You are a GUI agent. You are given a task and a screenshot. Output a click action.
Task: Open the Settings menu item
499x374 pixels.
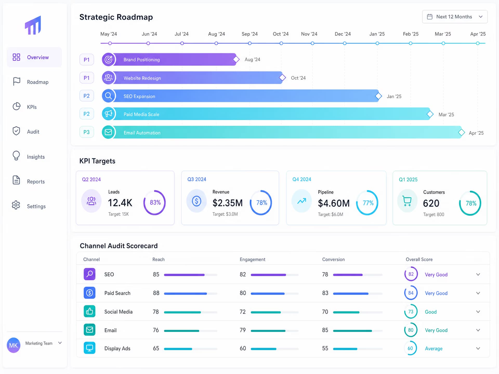click(x=34, y=206)
